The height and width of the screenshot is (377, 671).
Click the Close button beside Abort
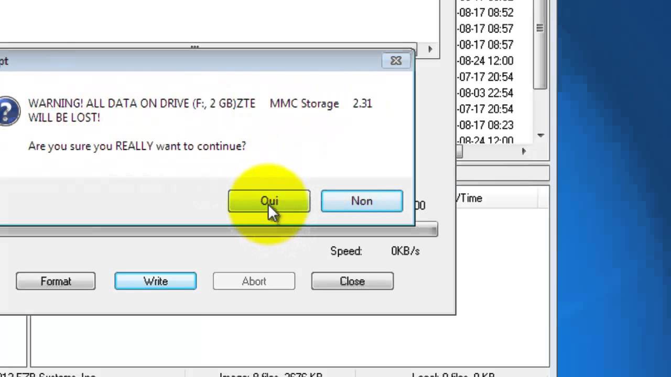coord(352,281)
